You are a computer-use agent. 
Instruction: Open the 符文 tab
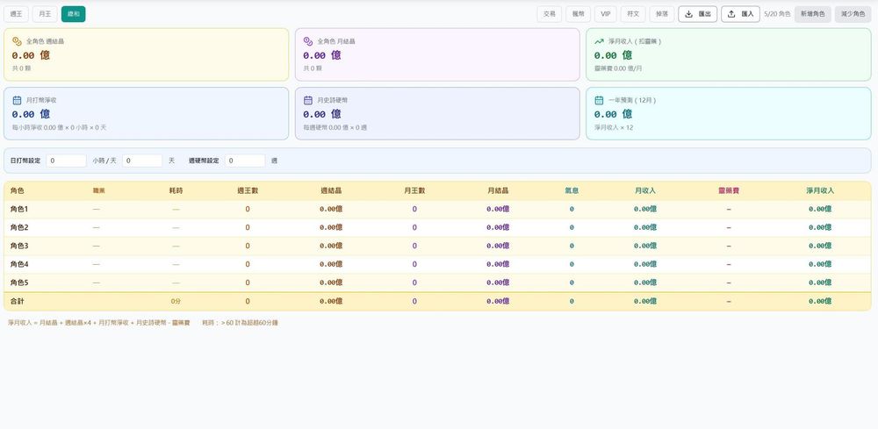(633, 14)
